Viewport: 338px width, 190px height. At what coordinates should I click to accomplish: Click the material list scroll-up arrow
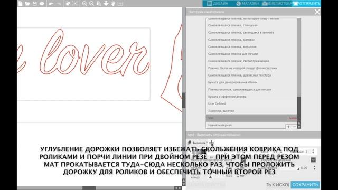pyautogui.click(x=299, y=123)
